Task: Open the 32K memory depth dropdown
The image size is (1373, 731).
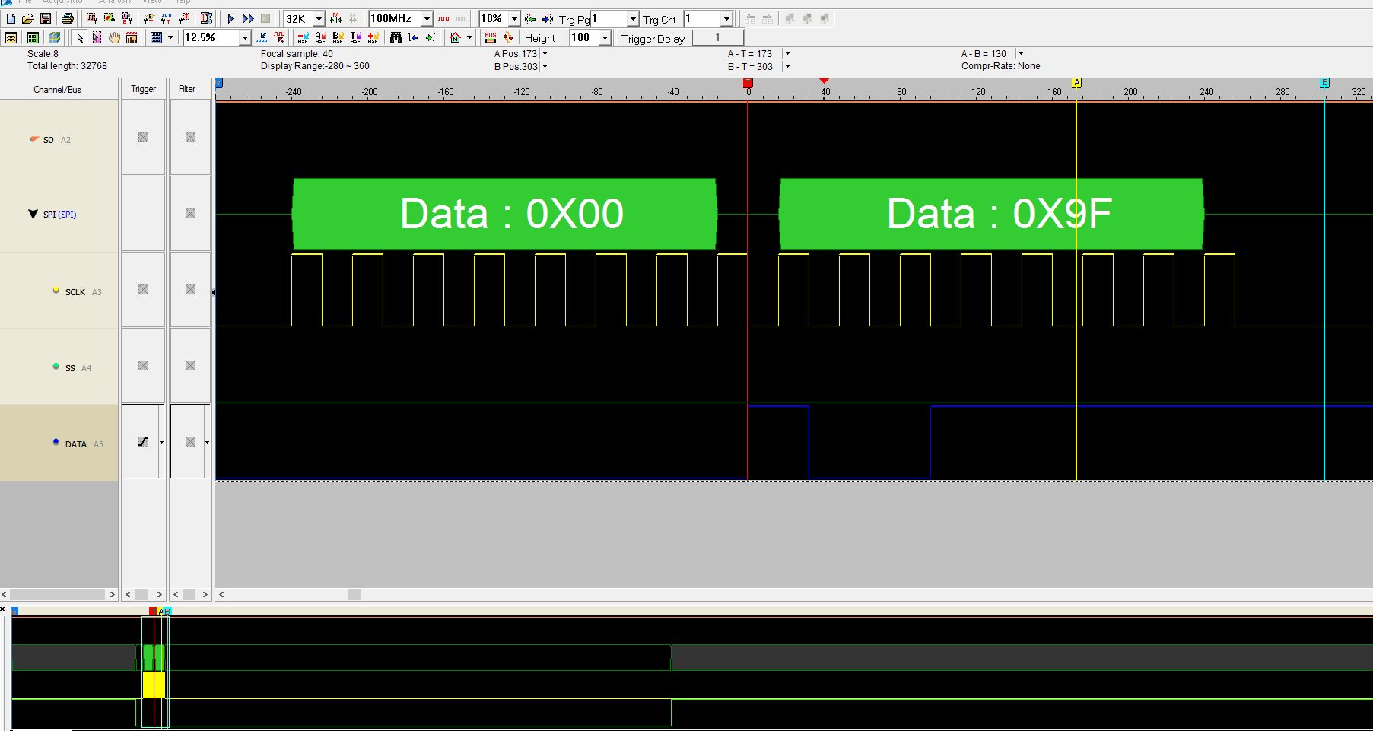Action: [x=319, y=19]
